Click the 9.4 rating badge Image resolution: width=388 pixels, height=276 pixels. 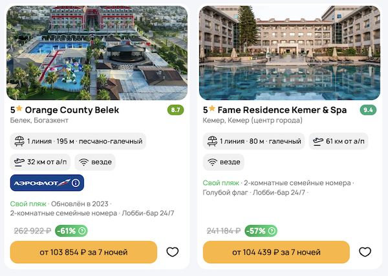coord(368,110)
